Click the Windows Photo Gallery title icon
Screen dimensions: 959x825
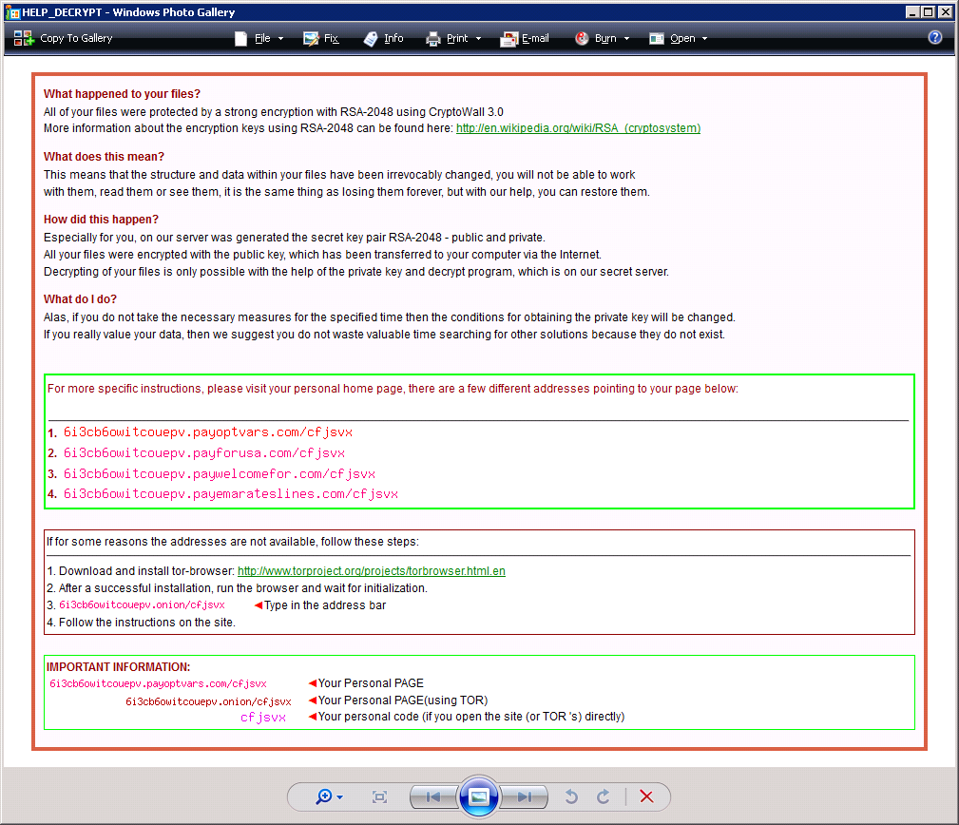pyautogui.click(x=12, y=12)
